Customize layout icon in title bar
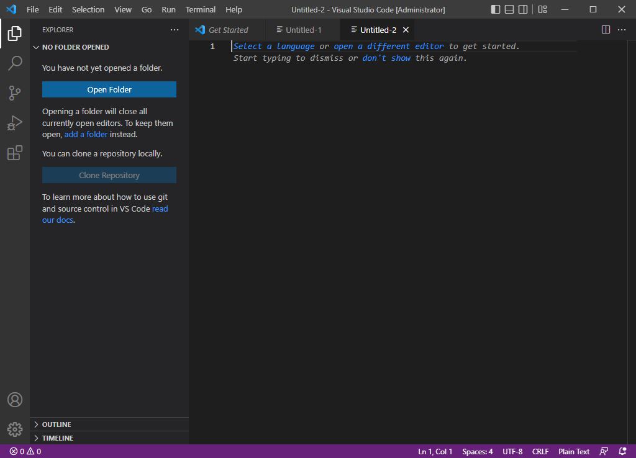The width and height of the screenshot is (636, 458). pyautogui.click(x=543, y=9)
